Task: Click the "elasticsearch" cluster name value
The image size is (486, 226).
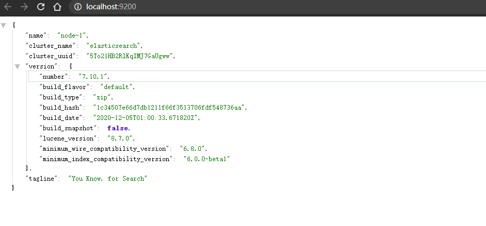Action: 114,46
